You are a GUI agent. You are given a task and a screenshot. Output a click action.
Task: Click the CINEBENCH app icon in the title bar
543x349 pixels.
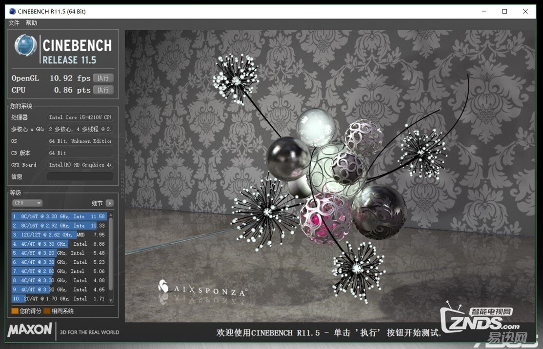13,11
